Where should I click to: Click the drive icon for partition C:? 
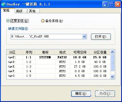(x=10, y=57)
